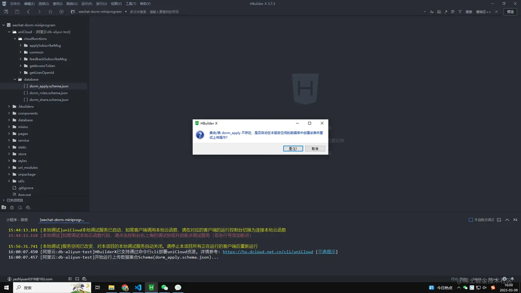Click the console close panel icon

(515, 220)
